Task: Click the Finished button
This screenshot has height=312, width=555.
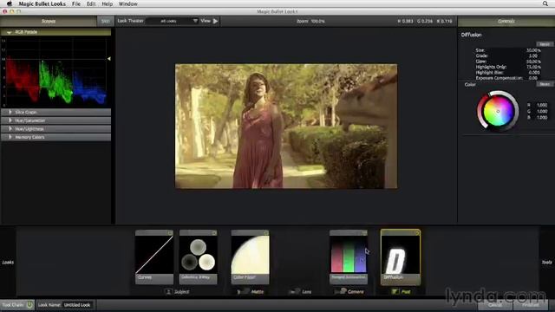Action: click(530, 304)
